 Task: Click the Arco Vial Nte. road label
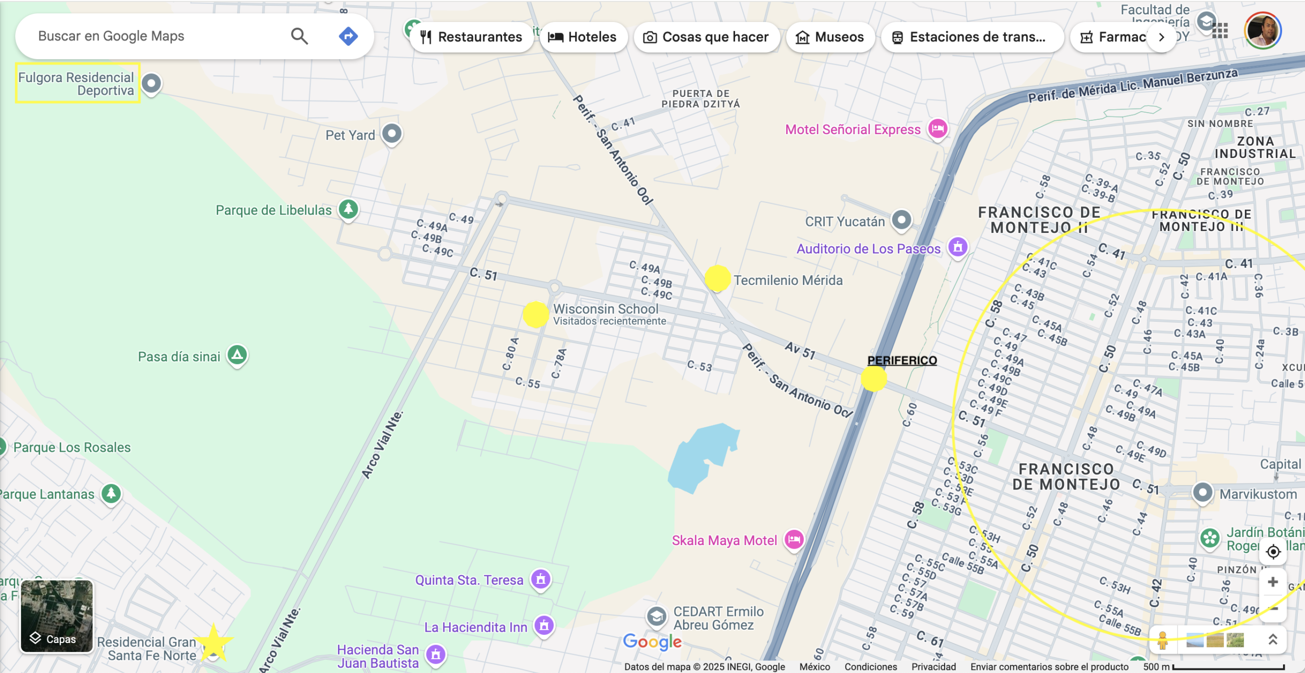[x=382, y=445]
